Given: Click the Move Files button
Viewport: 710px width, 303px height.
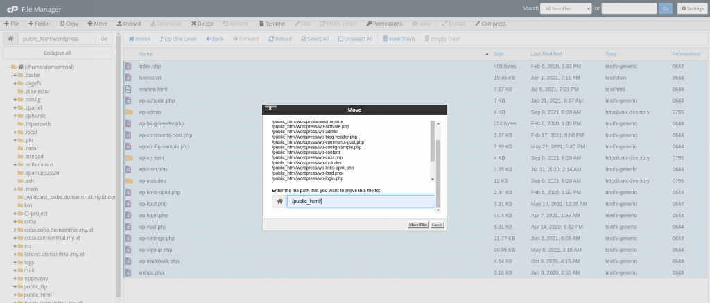Looking at the screenshot, I should point(418,225).
